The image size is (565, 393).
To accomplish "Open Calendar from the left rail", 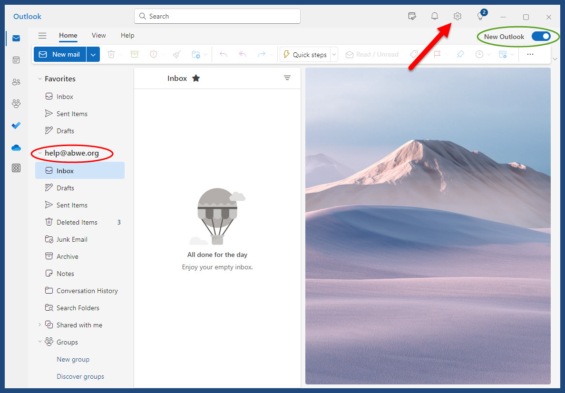I will pos(16,60).
